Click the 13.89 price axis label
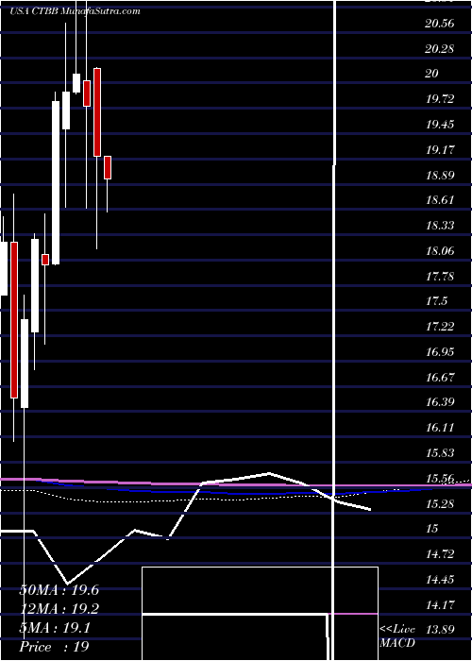Screen dimensions: 472x661 coord(440,630)
